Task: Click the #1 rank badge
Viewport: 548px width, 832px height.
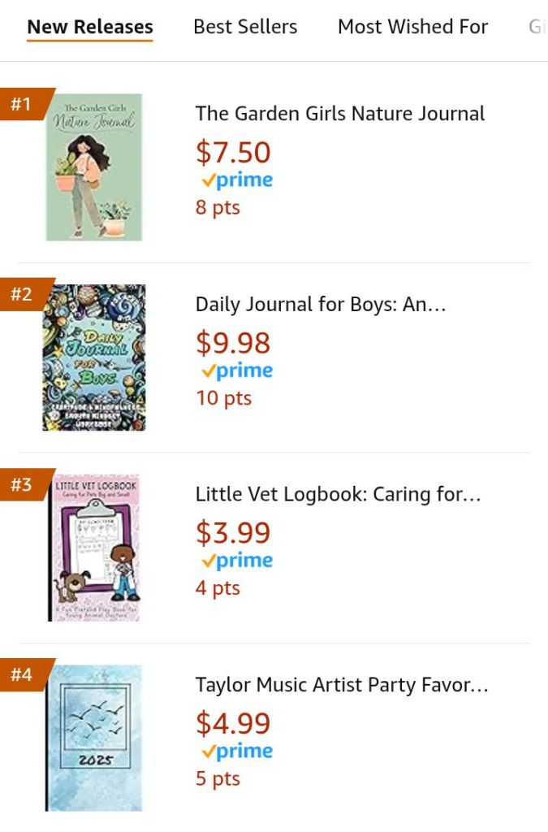Action: tap(22, 104)
